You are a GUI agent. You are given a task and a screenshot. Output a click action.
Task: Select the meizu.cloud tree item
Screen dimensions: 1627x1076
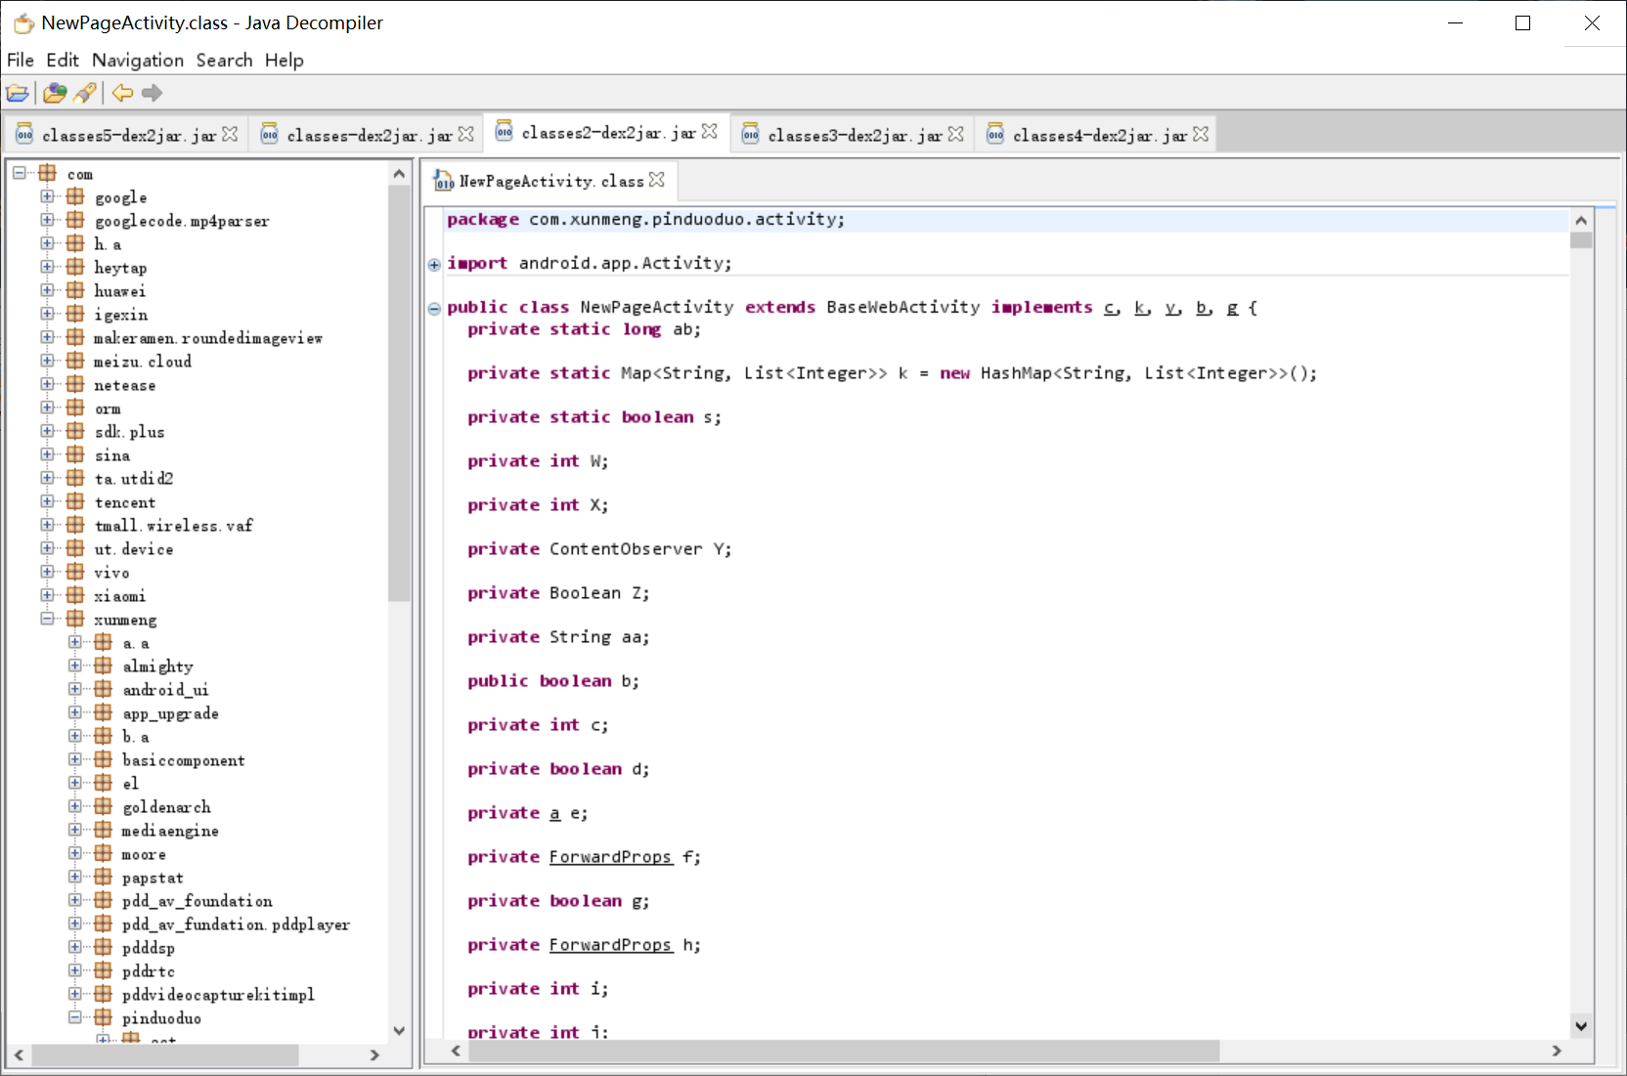tap(143, 362)
